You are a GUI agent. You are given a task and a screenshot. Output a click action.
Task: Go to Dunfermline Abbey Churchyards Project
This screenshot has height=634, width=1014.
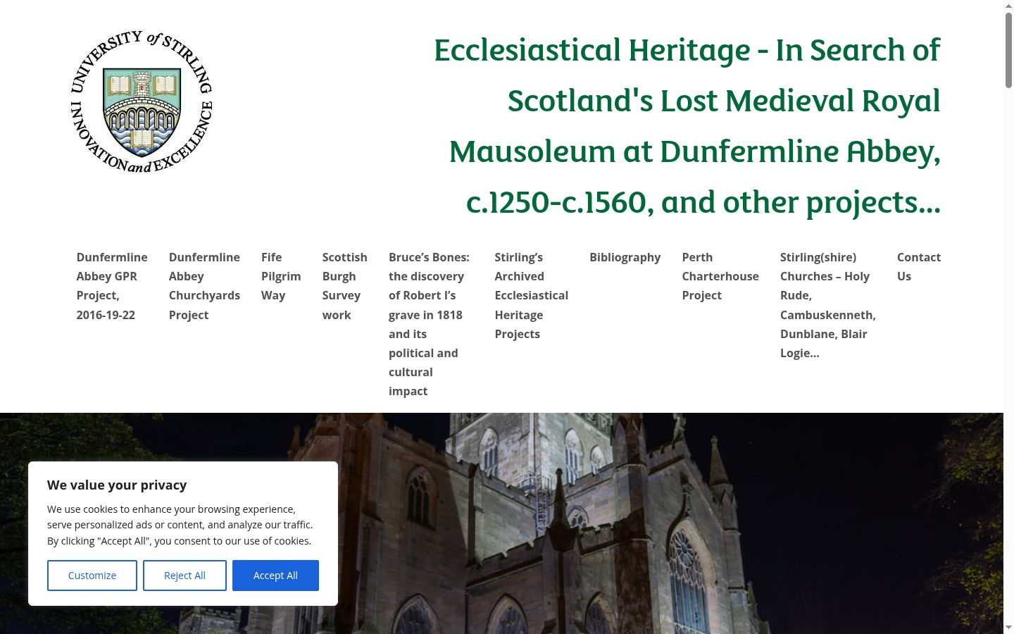(x=204, y=286)
